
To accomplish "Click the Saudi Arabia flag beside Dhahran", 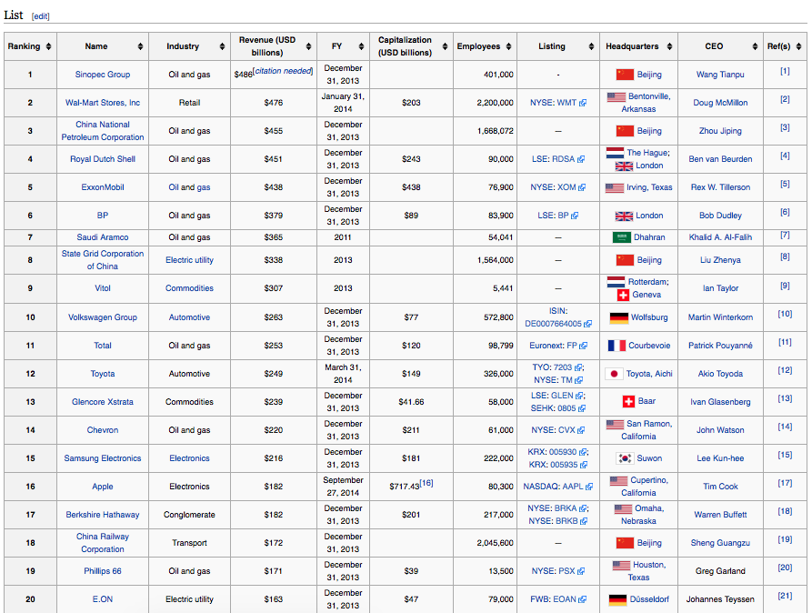I will point(621,237).
